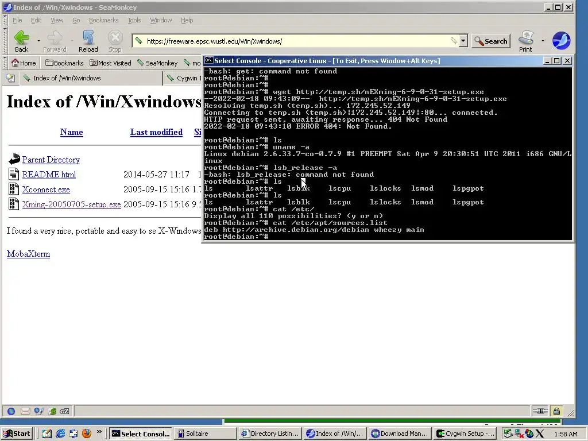Click the Cooperative Linux console title bar icon

[x=209, y=60]
